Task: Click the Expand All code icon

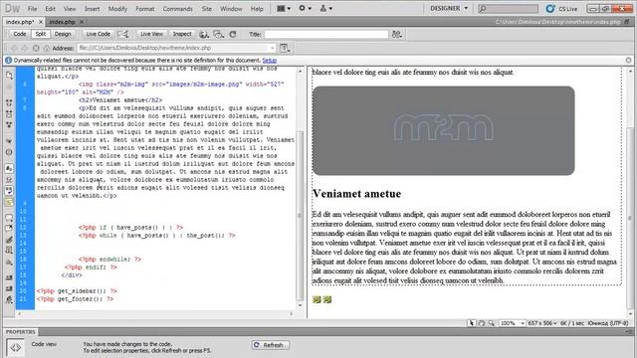Action: click(x=9, y=125)
